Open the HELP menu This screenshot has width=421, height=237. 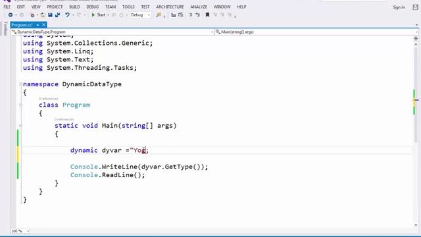[x=241, y=7]
